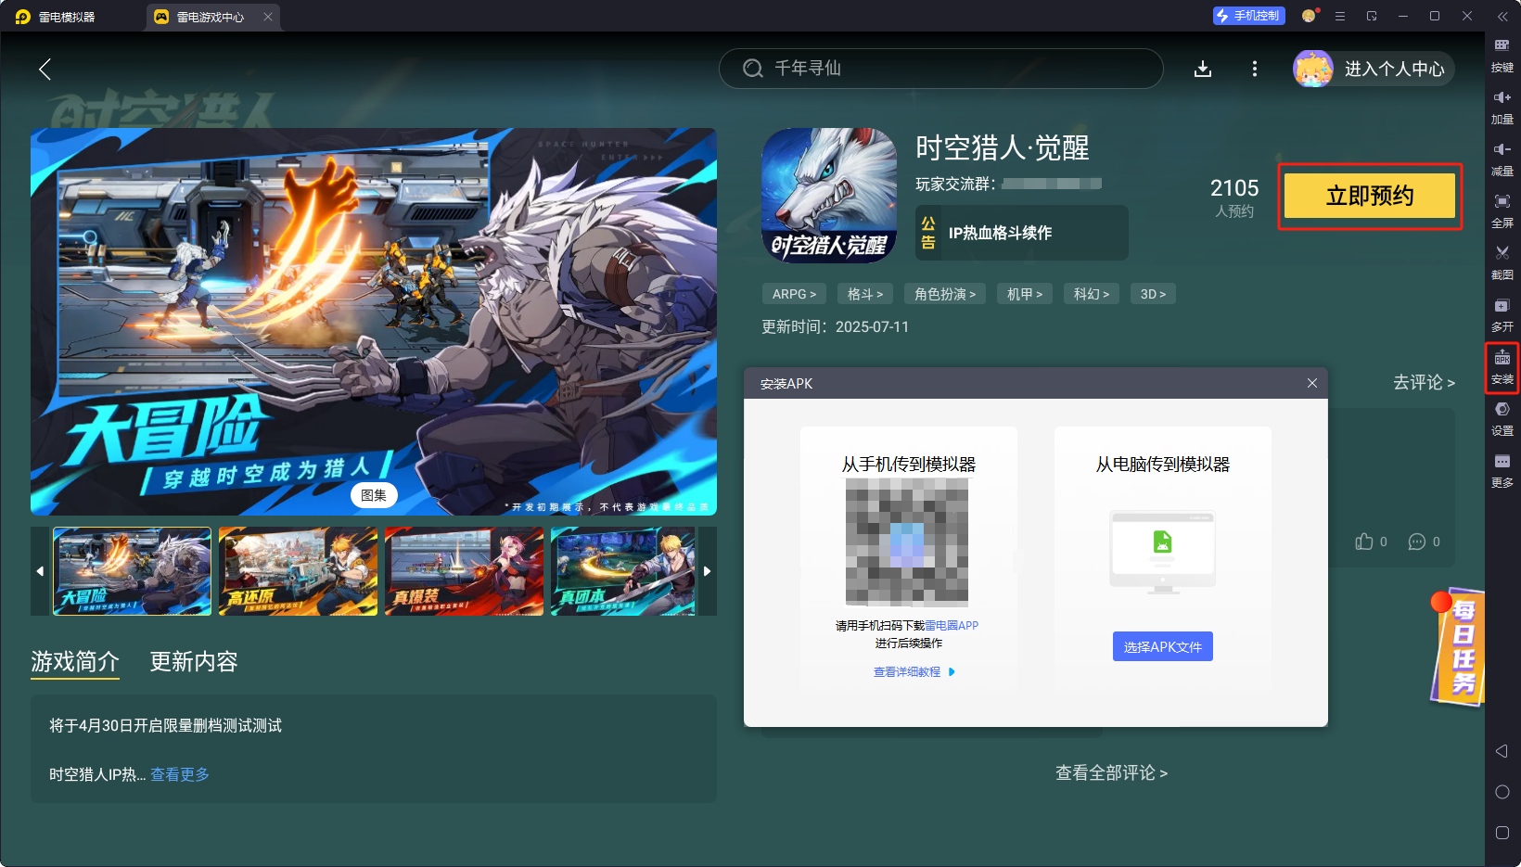
Task: Open the 每日任务 daily task badge
Action: coord(1460,646)
